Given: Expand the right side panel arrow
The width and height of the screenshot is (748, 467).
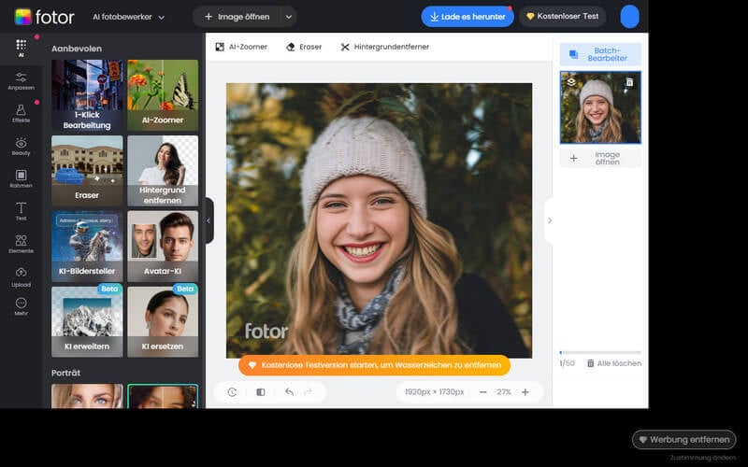Looking at the screenshot, I should click(x=550, y=220).
